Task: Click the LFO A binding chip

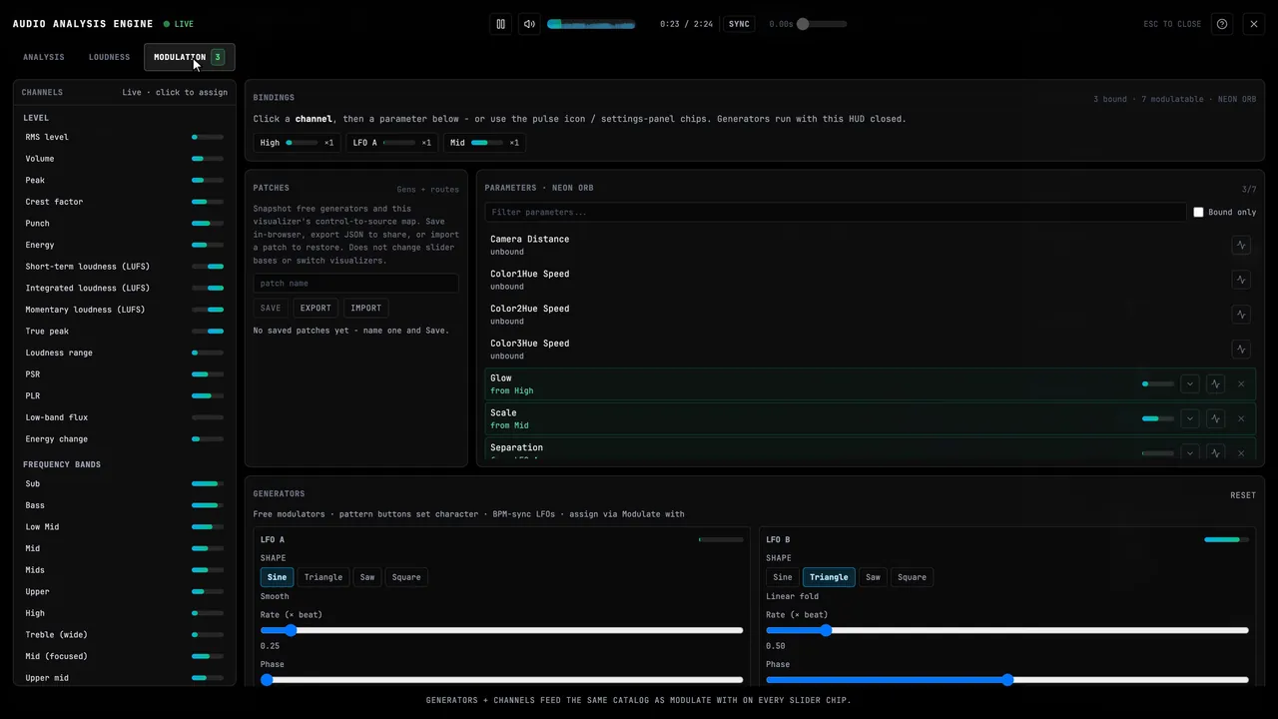Action: (391, 143)
